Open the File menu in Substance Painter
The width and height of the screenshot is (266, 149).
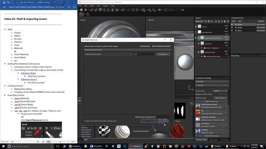point(80,6)
